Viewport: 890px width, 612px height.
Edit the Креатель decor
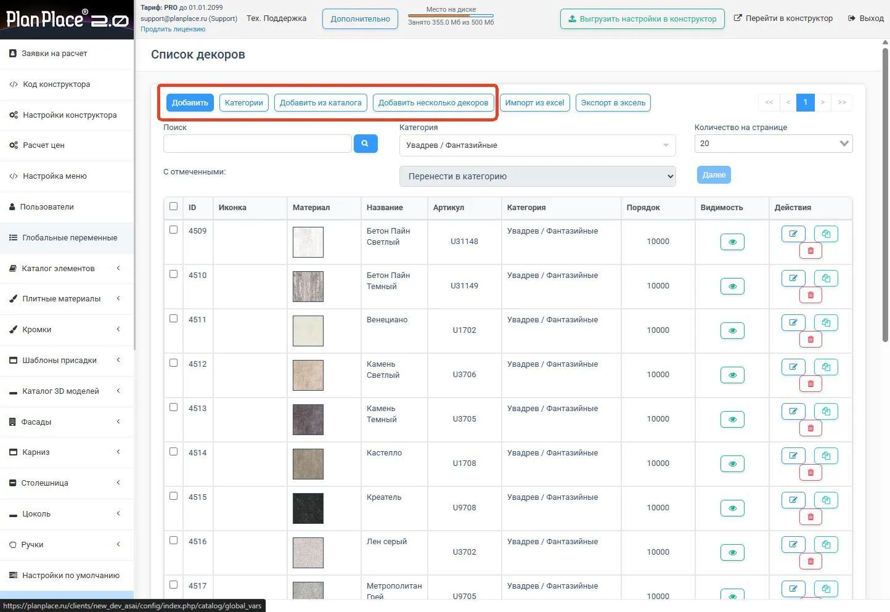[793, 500]
